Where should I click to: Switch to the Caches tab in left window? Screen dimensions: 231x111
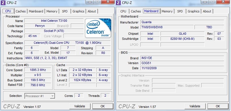(21, 11)
